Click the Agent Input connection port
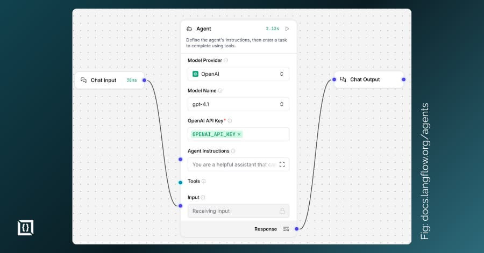 tap(181, 206)
